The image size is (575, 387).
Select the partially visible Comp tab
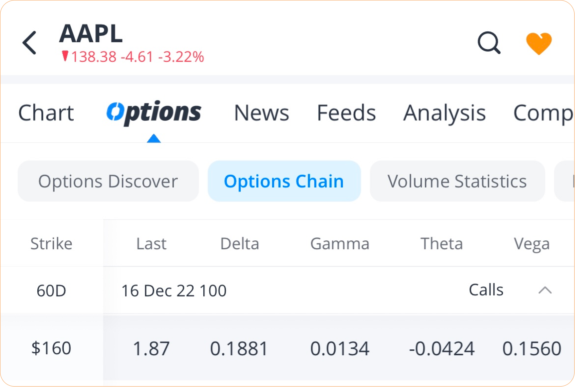click(543, 113)
